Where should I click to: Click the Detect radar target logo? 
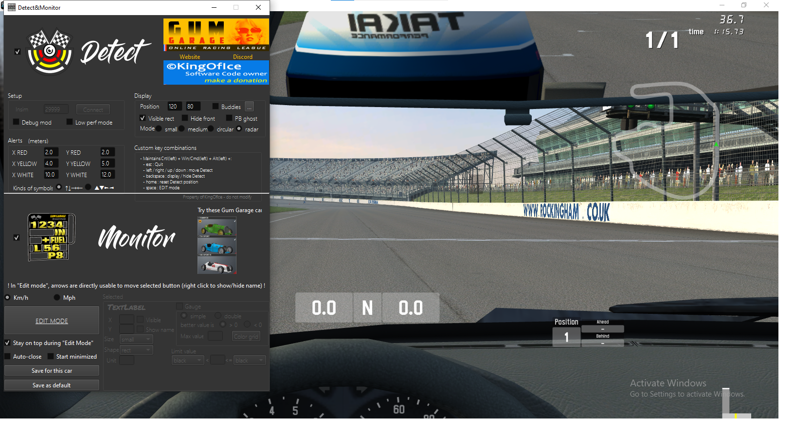[49, 52]
